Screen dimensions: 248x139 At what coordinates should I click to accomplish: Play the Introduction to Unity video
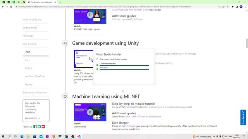pos(90,58)
